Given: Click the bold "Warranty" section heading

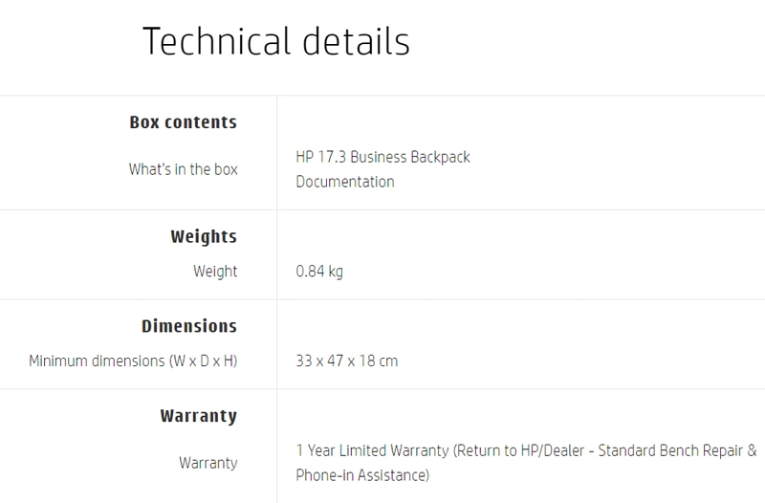Looking at the screenshot, I should tap(198, 416).
